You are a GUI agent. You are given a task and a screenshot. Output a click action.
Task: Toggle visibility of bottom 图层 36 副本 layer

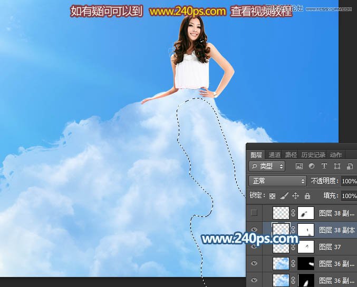[x=254, y=280]
